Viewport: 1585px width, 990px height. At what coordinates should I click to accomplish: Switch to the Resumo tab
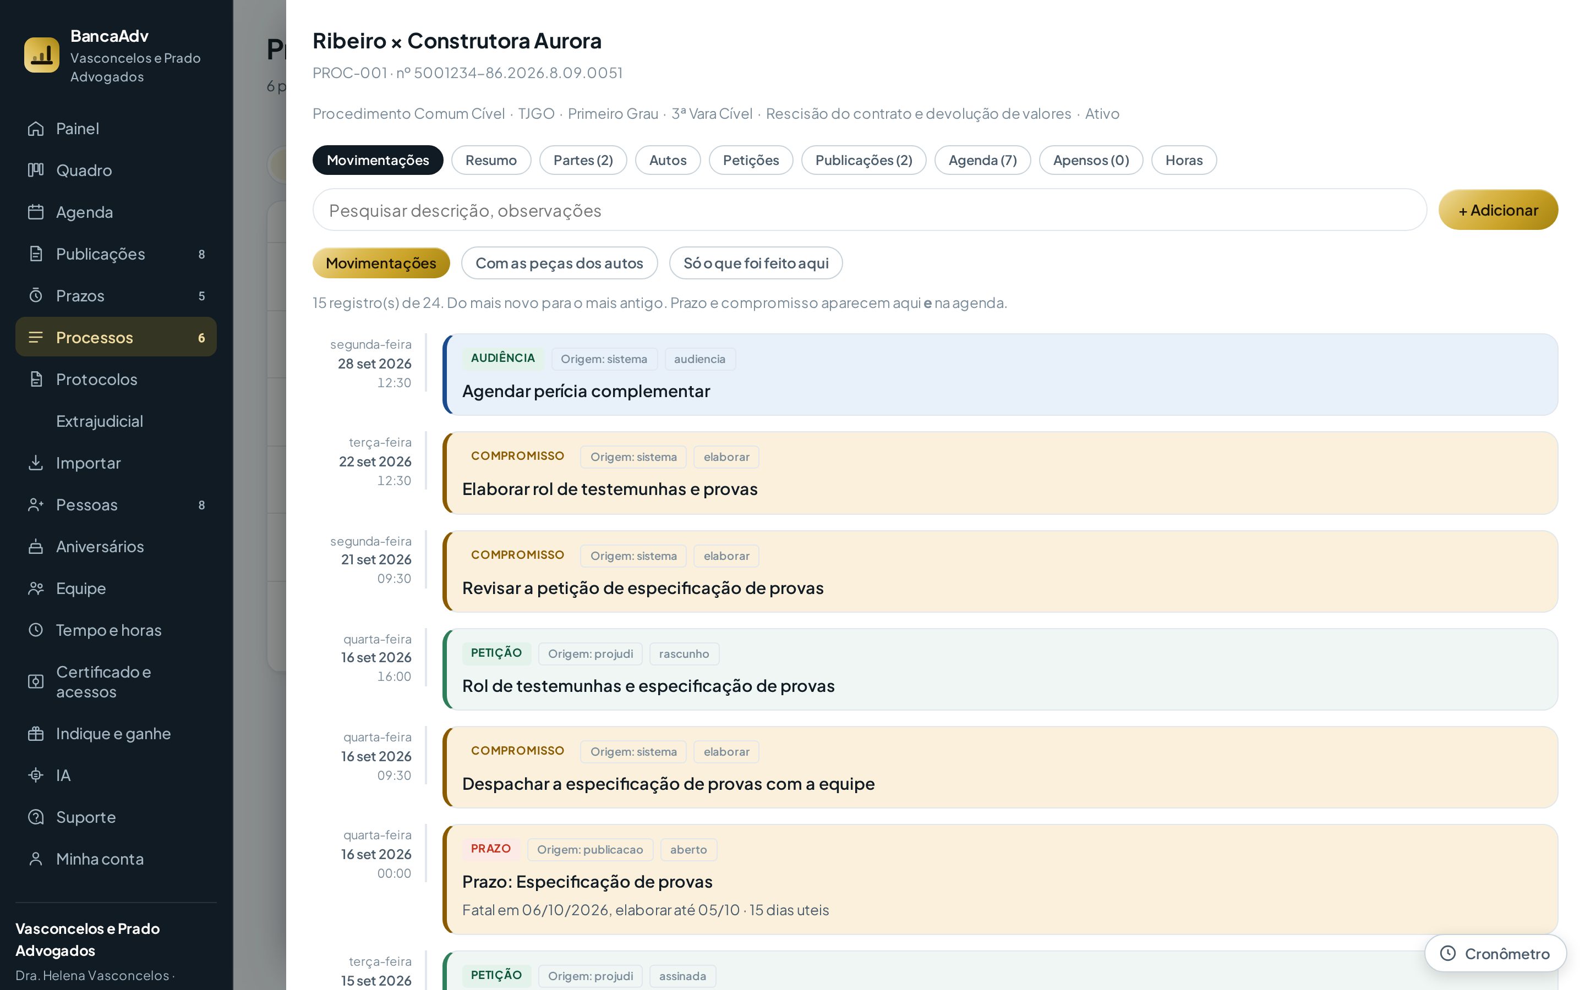pyautogui.click(x=490, y=159)
